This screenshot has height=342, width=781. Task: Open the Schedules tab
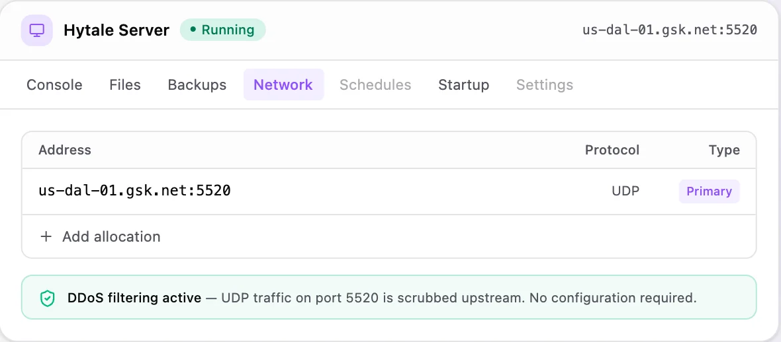375,85
